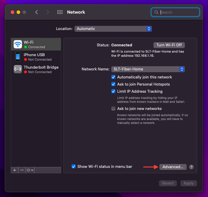The image size is (208, 197).
Task: Enable Ask to join new networks
Action: click(x=113, y=108)
